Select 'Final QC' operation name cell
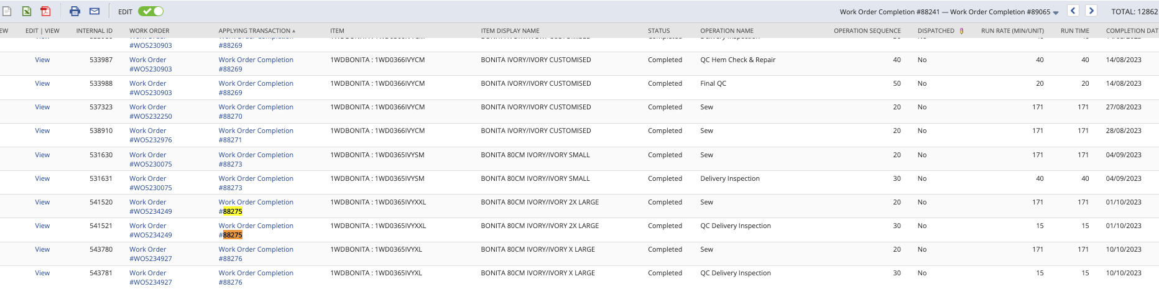 click(x=713, y=83)
